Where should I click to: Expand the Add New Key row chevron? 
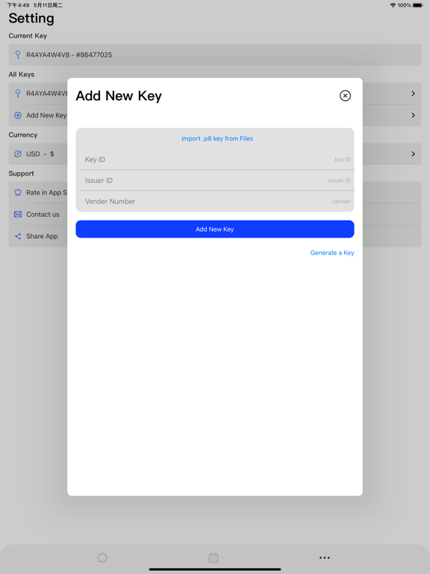[x=413, y=115]
